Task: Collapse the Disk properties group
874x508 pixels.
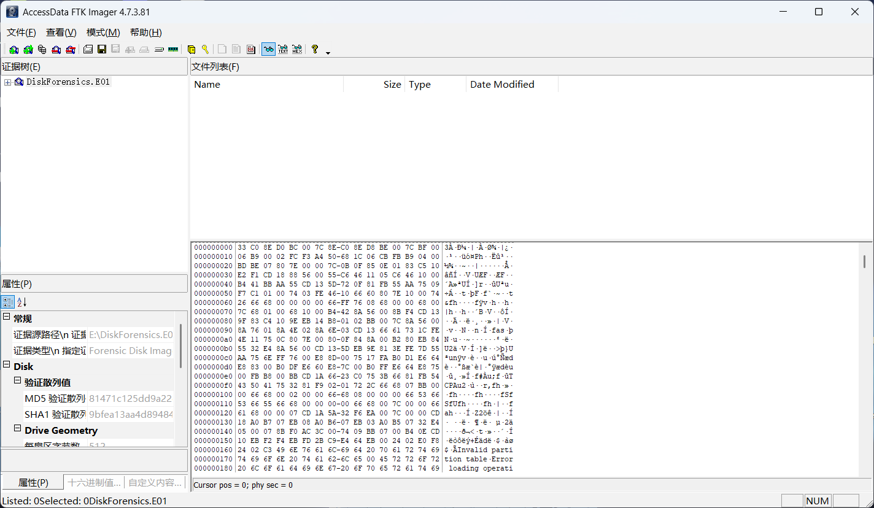Action: point(7,366)
